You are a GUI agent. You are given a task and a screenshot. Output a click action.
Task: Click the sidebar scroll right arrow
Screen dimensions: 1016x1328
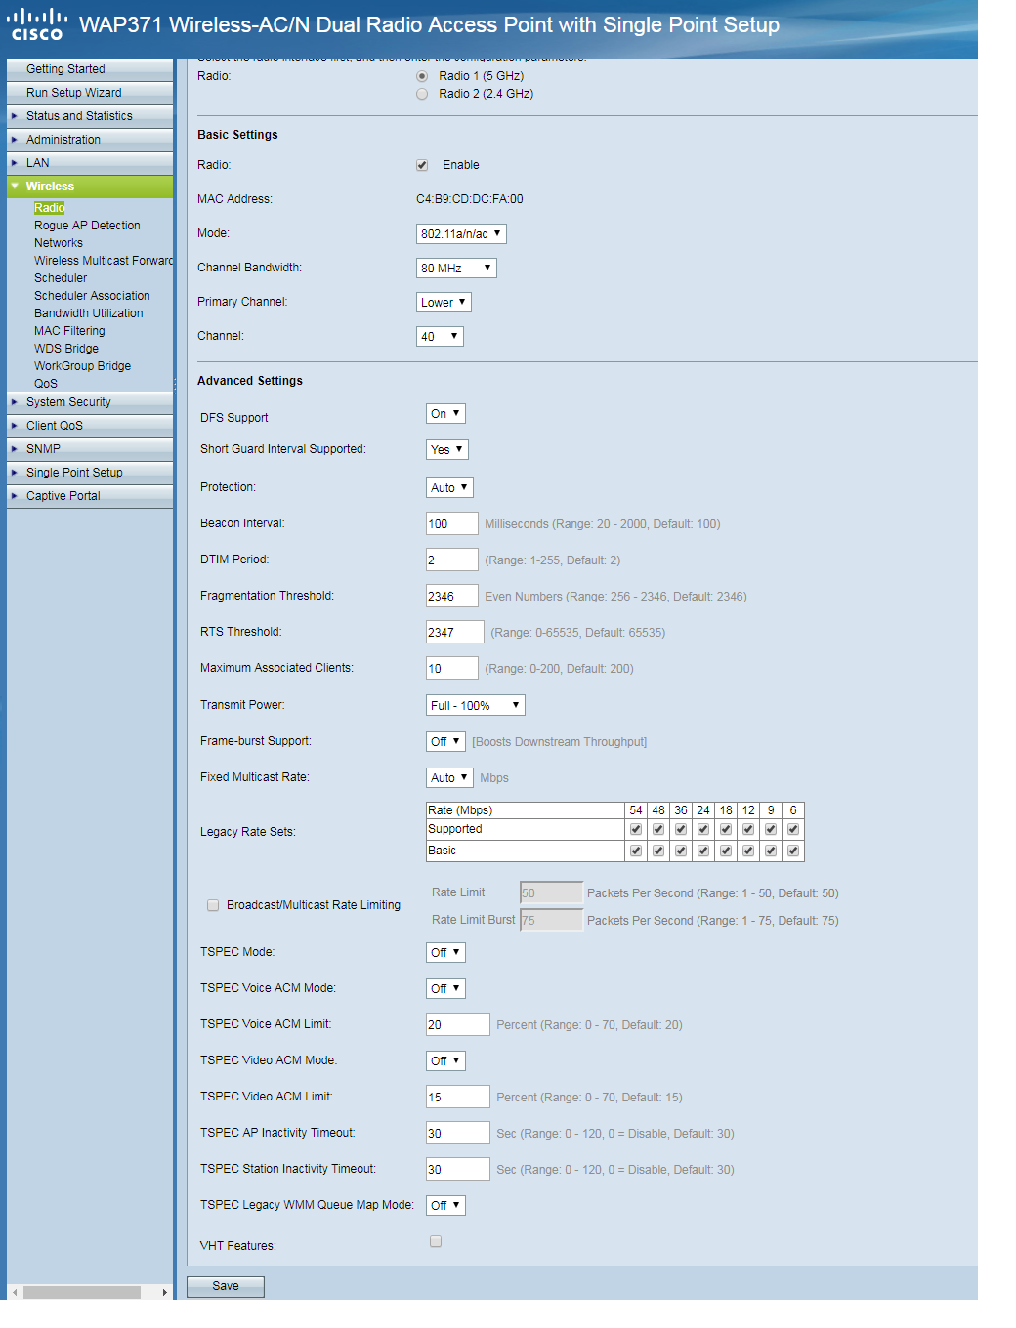165,1292
